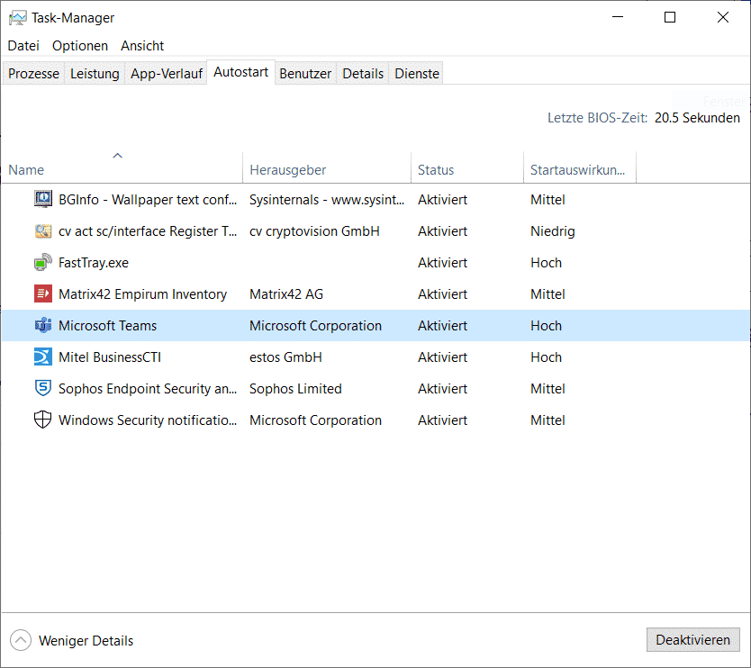Click the Deaktivieren button
Viewport: 751px width, 668px height.
point(692,640)
